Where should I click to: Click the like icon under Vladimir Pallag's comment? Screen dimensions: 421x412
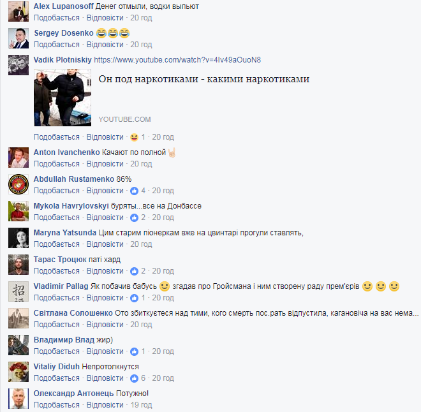pyautogui.click(x=134, y=298)
